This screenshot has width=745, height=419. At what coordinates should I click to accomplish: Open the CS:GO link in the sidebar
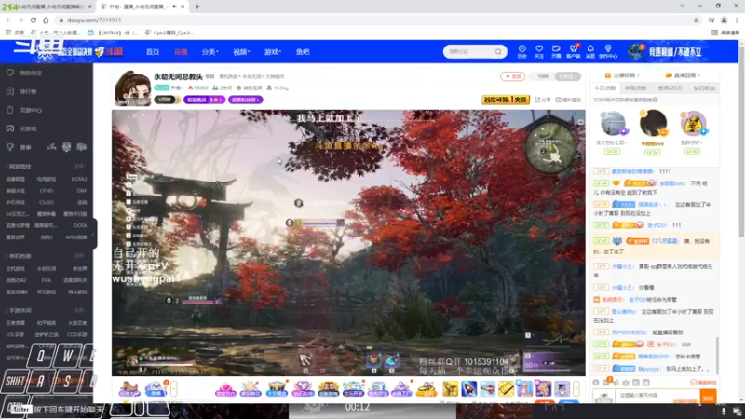coord(46,202)
